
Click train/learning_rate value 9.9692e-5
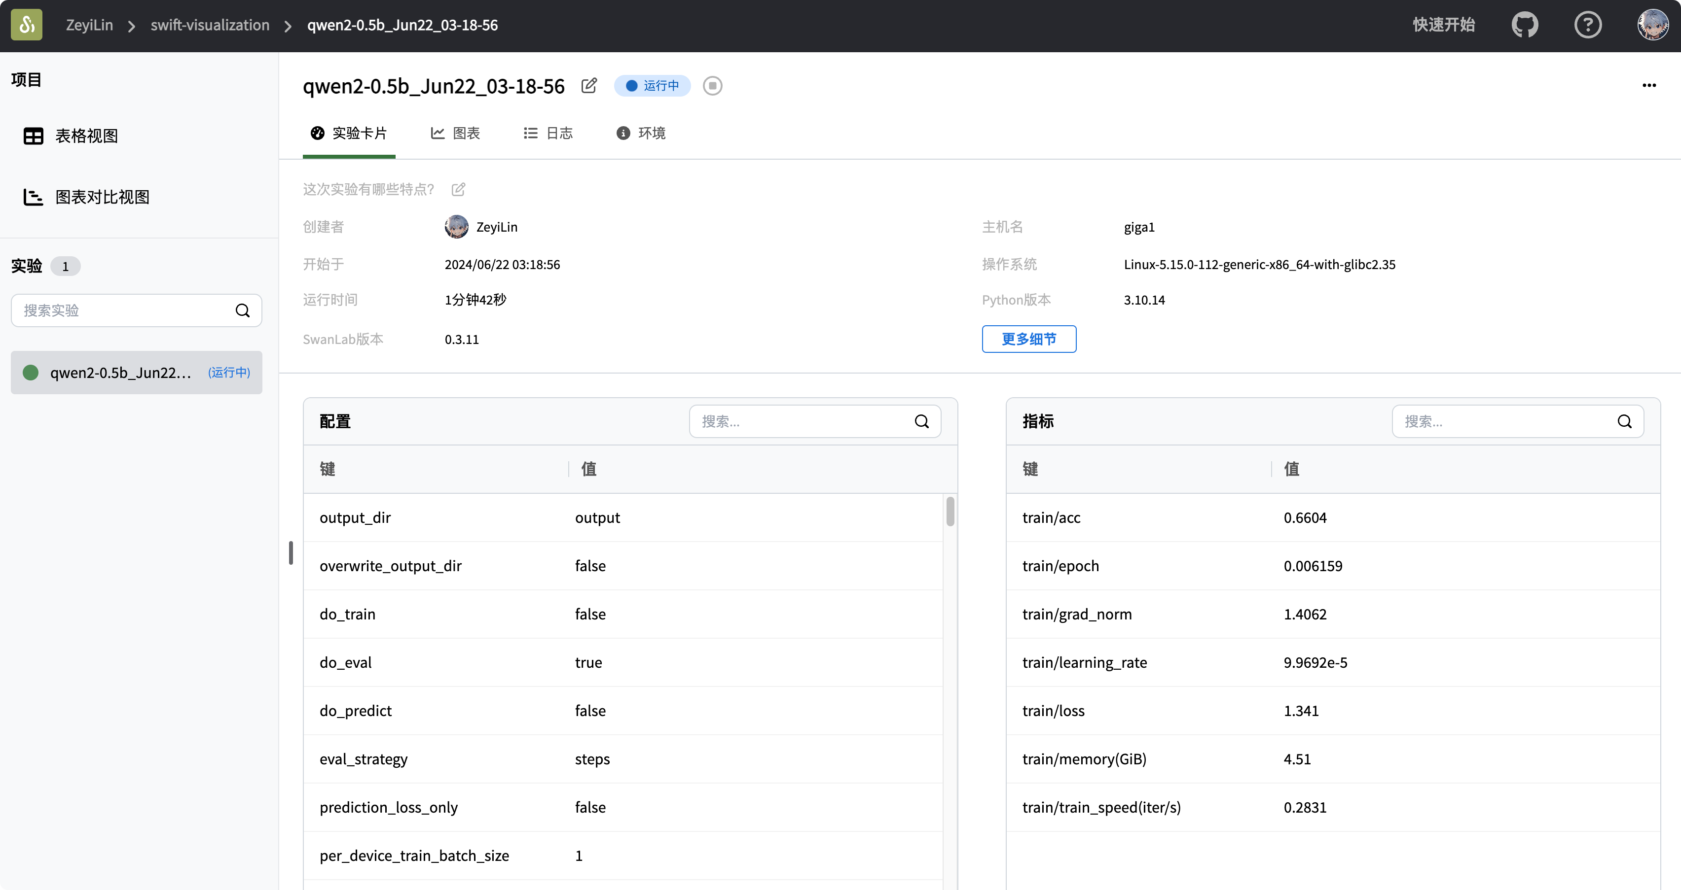[x=1316, y=662]
